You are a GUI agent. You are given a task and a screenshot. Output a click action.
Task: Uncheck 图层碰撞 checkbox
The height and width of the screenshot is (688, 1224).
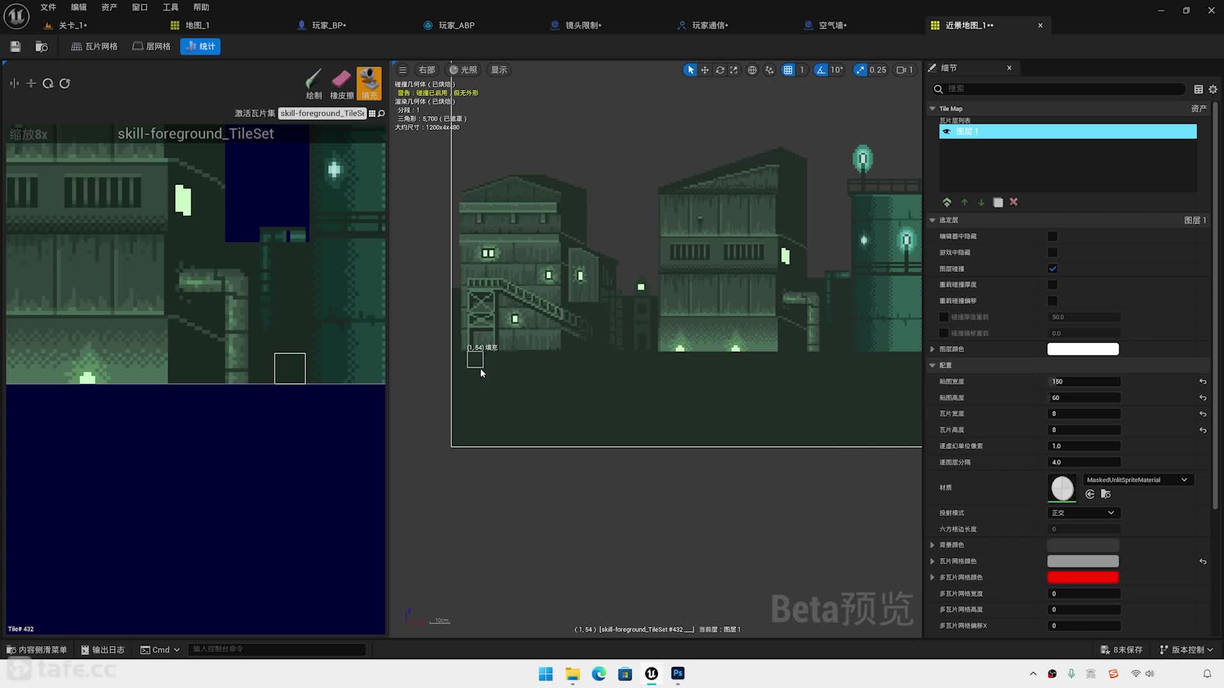point(1053,269)
